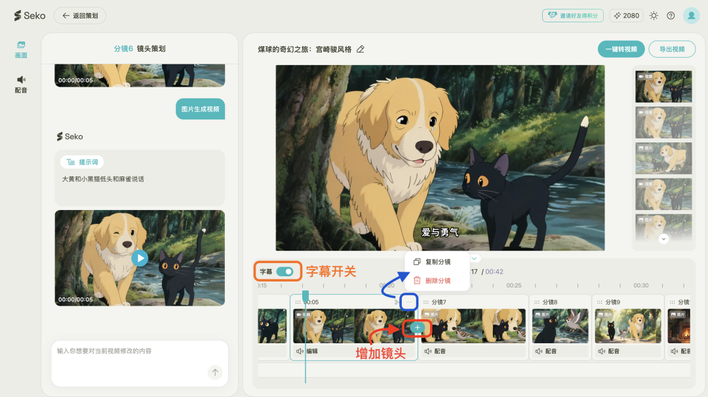The width and height of the screenshot is (708, 397).
Task: Select 复制分镜 from the popup menu
Action: pyautogui.click(x=433, y=262)
